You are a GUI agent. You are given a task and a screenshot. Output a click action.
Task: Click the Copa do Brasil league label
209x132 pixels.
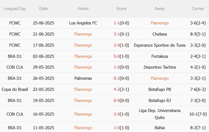click(x=15, y=89)
